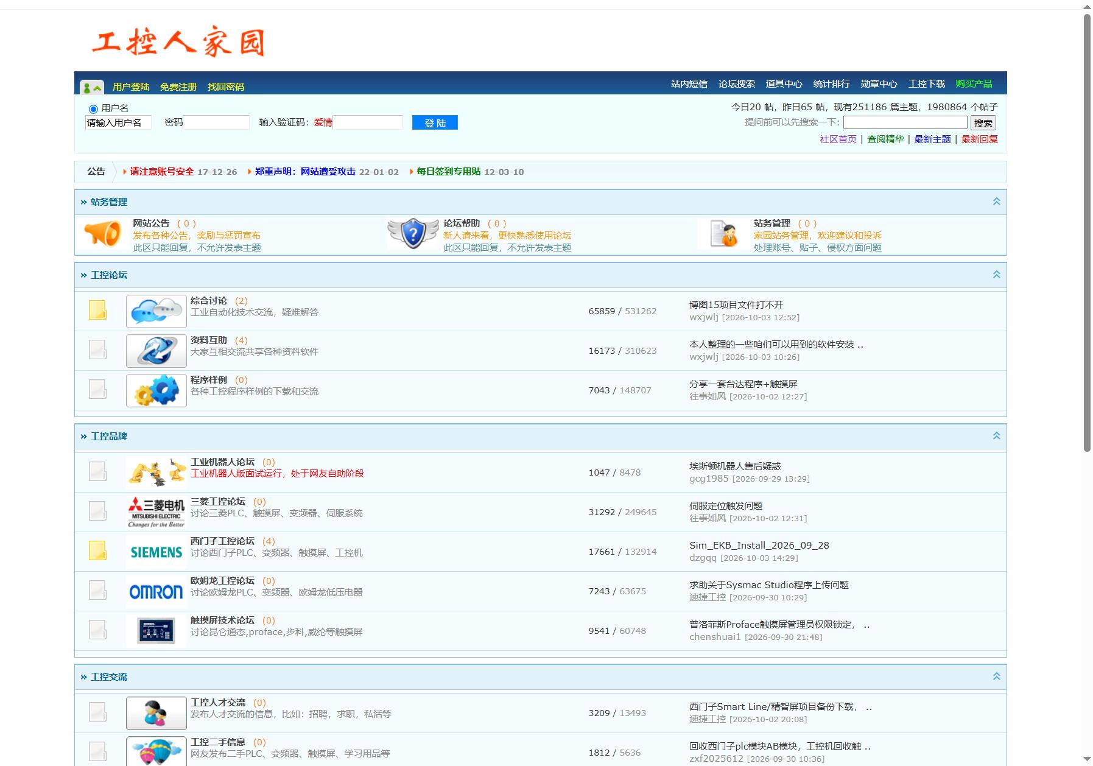This screenshot has height=766, width=1093.
Task: Click the 搜索 button
Action: [x=983, y=123]
